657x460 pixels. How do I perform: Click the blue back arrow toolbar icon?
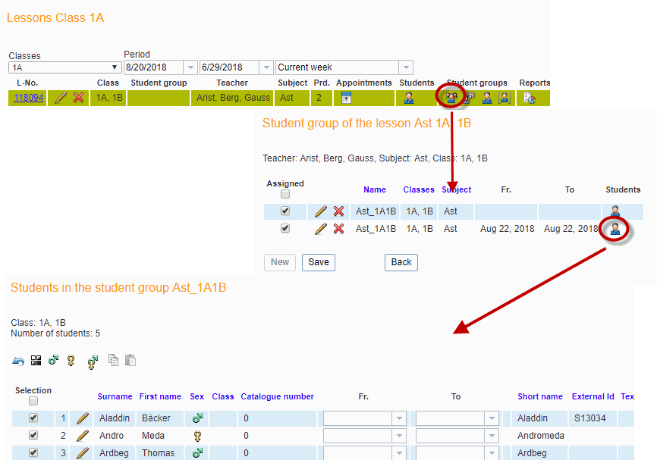[18, 361]
